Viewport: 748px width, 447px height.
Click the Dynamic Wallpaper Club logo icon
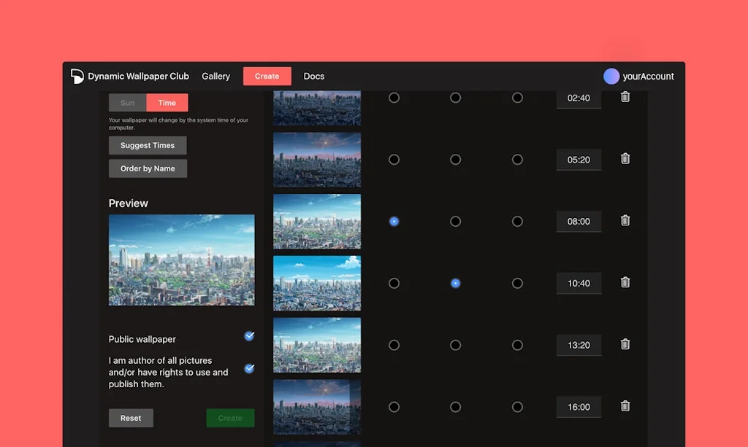click(x=77, y=76)
